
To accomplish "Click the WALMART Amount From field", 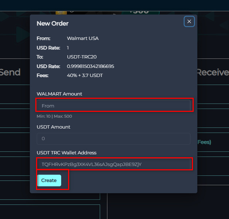I will (114, 106).
